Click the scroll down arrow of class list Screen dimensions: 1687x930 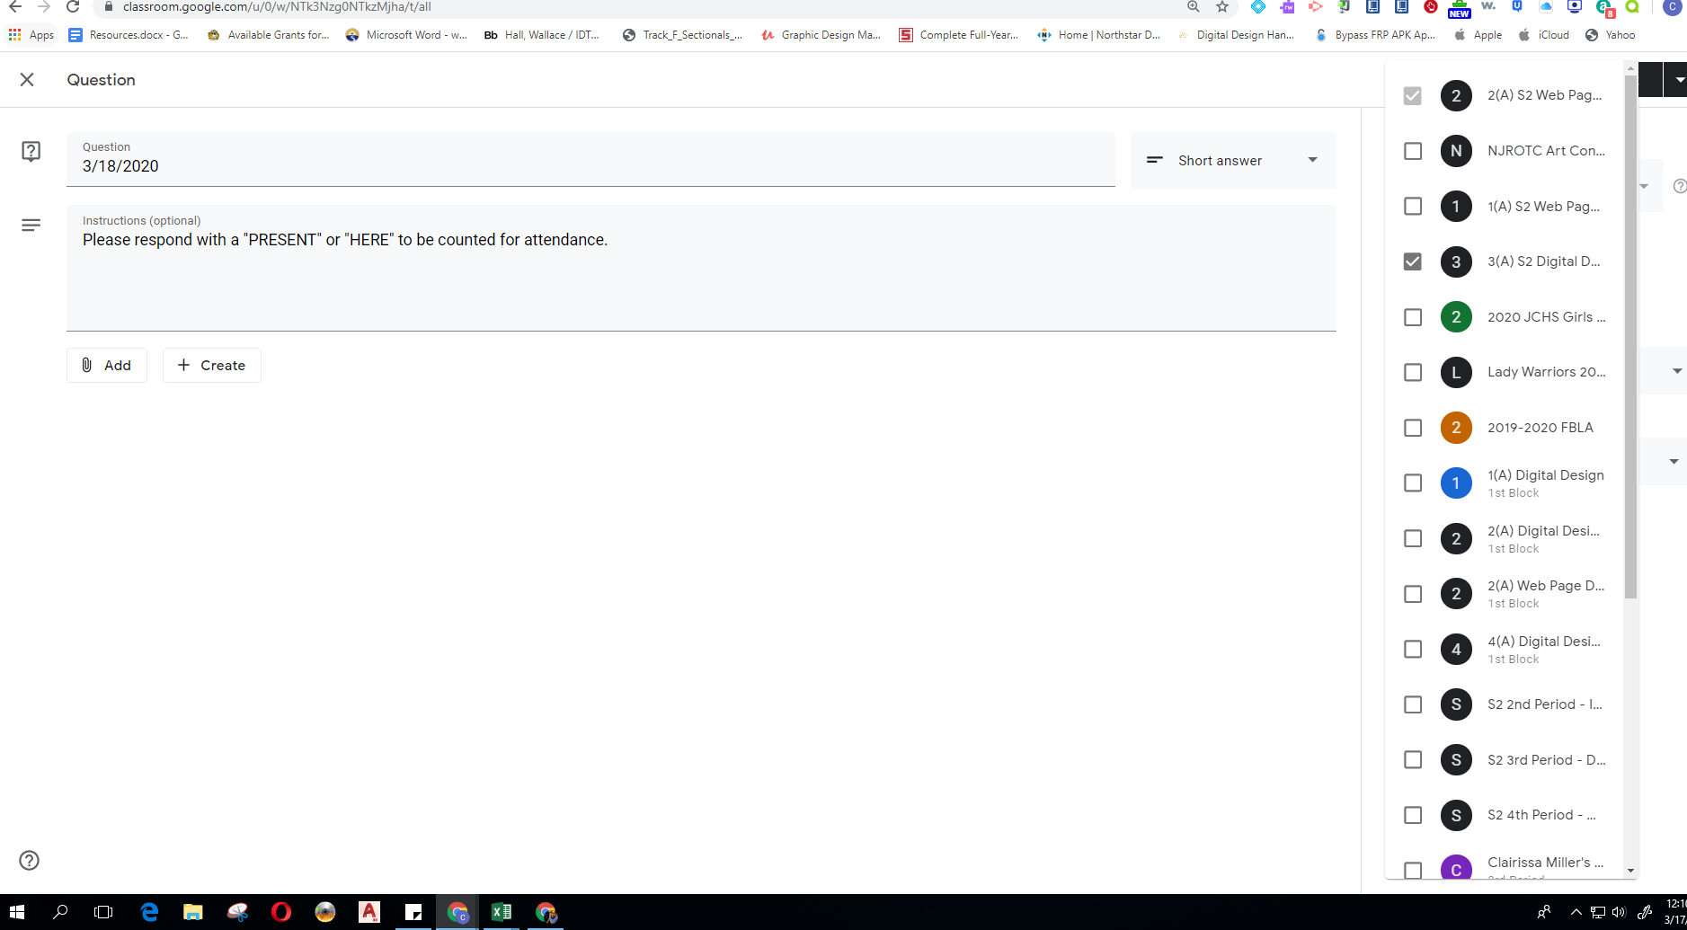(1630, 871)
